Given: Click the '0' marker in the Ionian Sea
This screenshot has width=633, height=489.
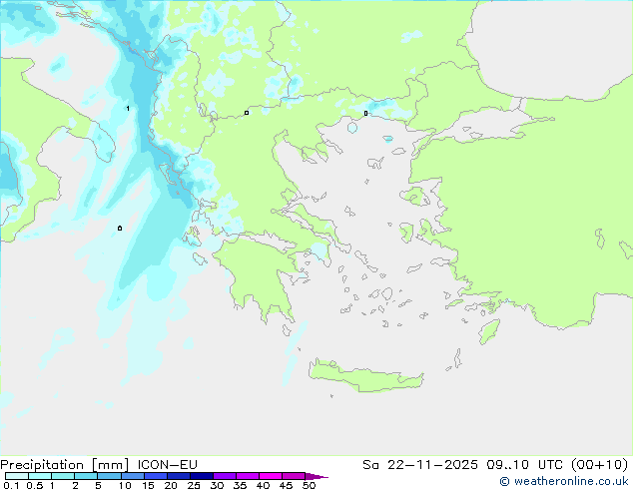Looking at the screenshot, I should point(120,229).
